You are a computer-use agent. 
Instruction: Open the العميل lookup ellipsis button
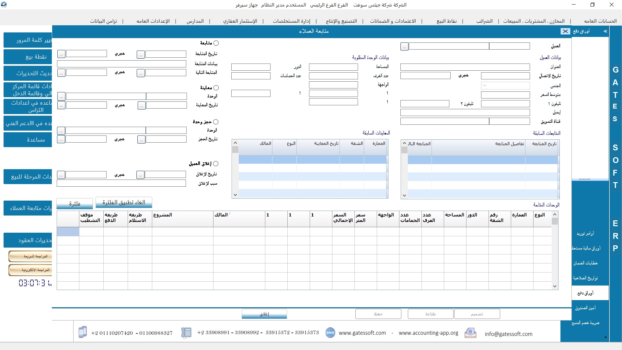pos(404,46)
